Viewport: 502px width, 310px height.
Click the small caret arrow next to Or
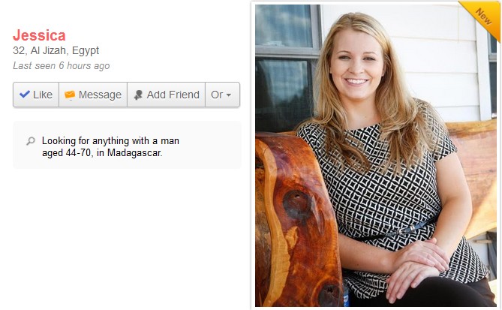point(229,95)
